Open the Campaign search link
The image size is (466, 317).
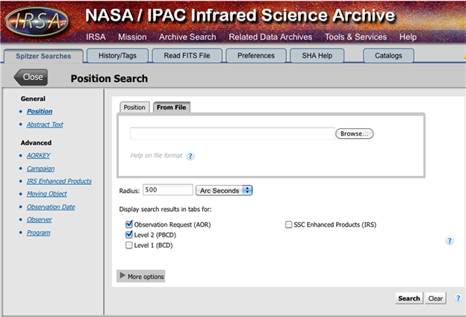(40, 169)
